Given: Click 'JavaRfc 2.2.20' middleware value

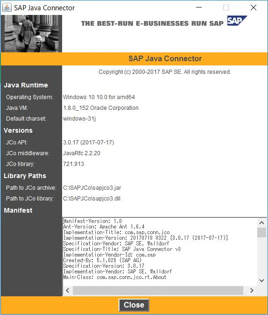Looking at the screenshot, I should point(82,153).
